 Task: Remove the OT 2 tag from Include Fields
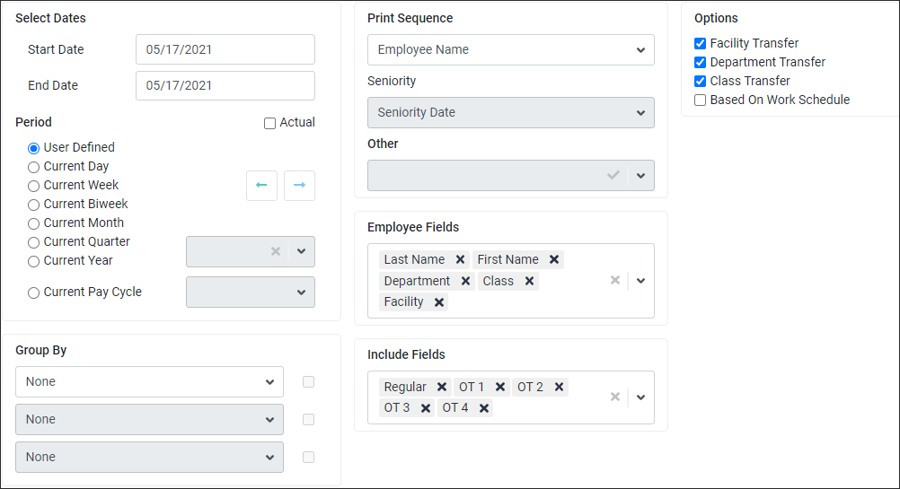point(559,387)
